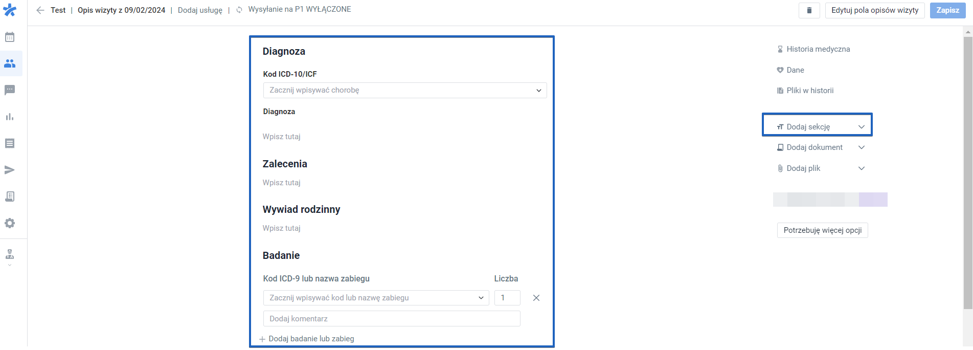Open the paper plane send icon
The width and height of the screenshot is (973, 350).
click(10, 170)
